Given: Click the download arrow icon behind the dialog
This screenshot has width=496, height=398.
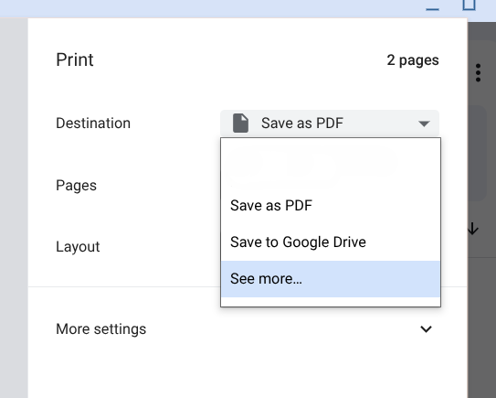Looking at the screenshot, I should (473, 229).
